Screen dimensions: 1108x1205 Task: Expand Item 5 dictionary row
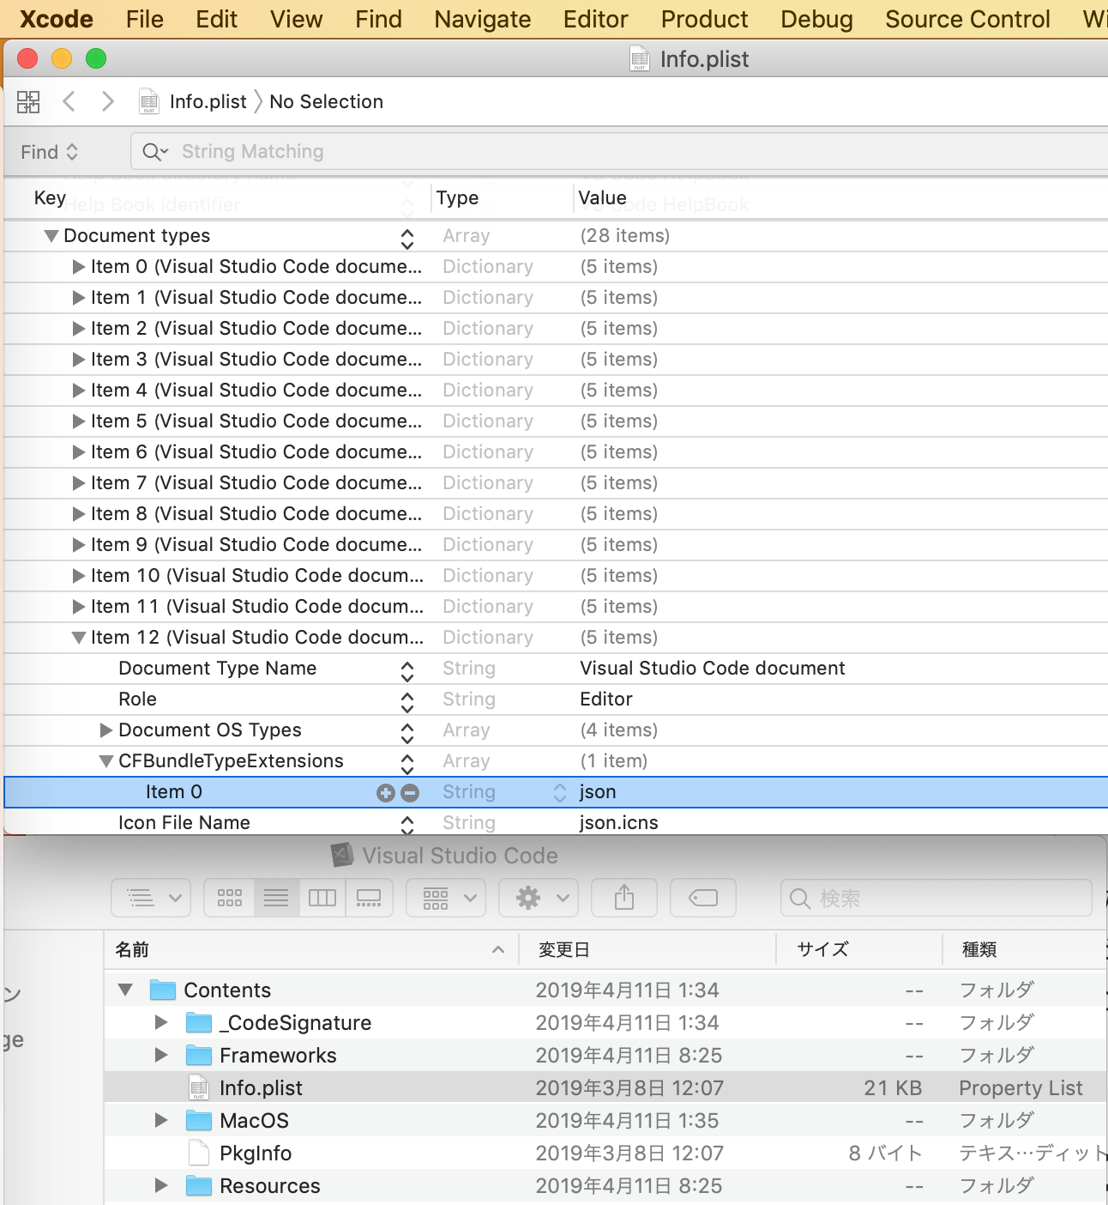click(x=79, y=421)
